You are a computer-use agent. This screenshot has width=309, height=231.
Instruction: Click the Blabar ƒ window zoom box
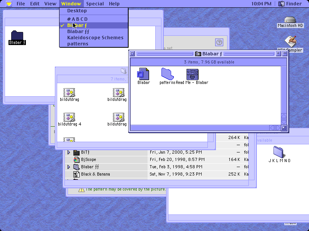tap(278, 54)
